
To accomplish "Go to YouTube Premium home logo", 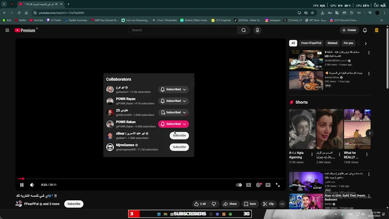I will coord(25,30).
